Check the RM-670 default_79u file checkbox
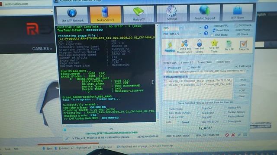The width and height of the screenshot is (277, 155). click(x=166, y=81)
